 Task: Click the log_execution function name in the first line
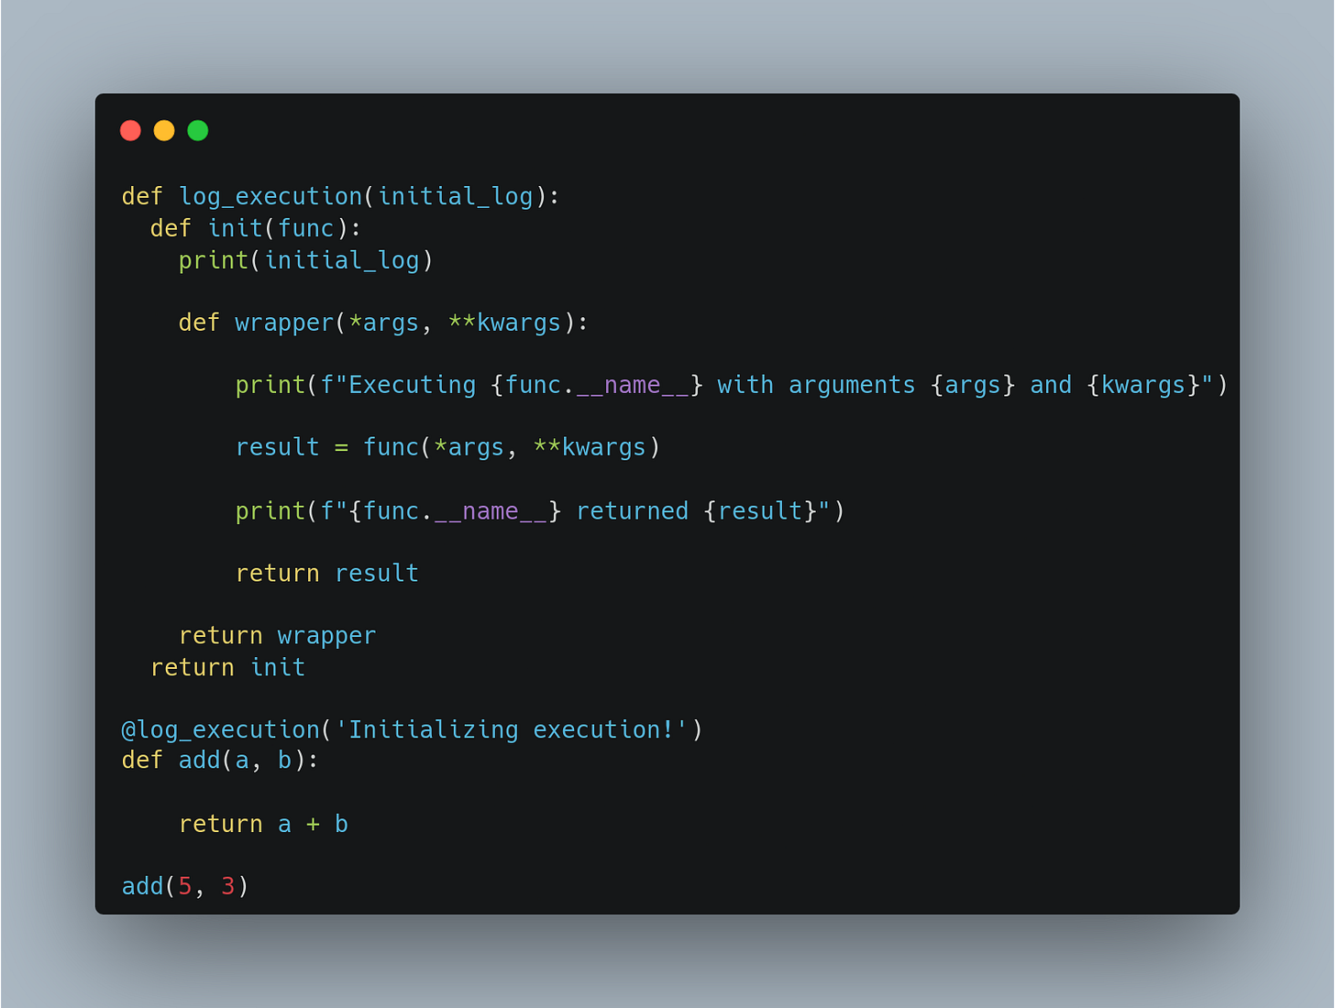click(x=270, y=197)
